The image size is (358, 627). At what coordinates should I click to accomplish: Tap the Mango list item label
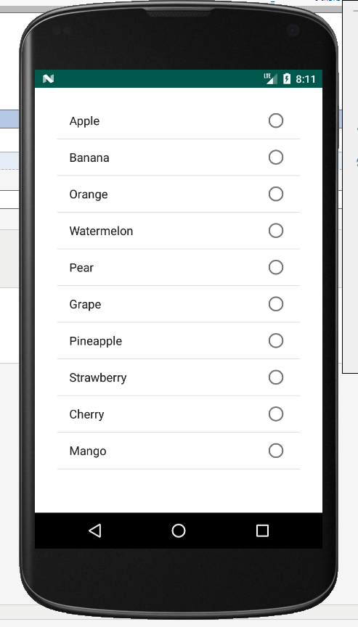tap(88, 451)
